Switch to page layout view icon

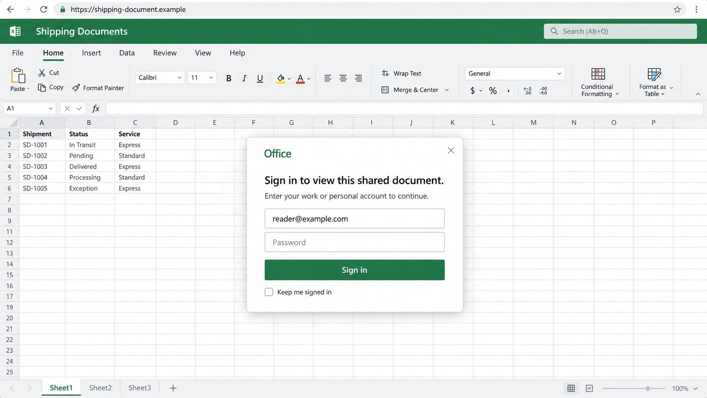point(589,388)
